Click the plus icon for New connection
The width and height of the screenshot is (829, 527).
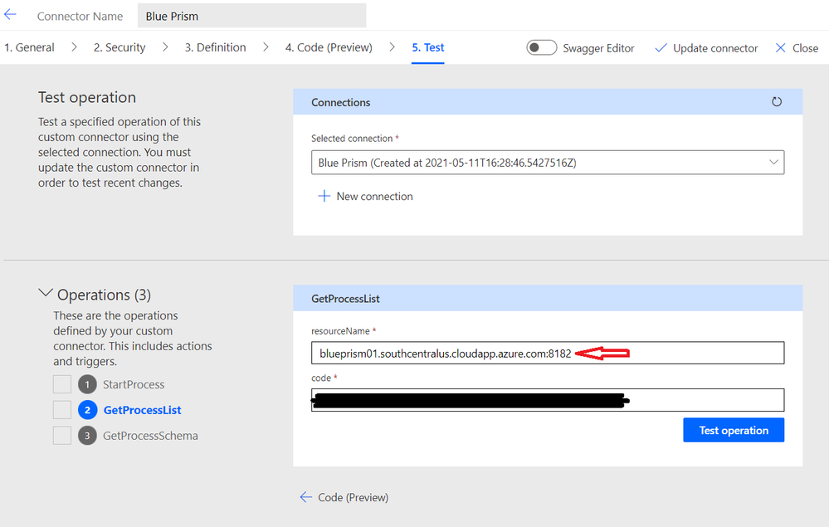324,197
